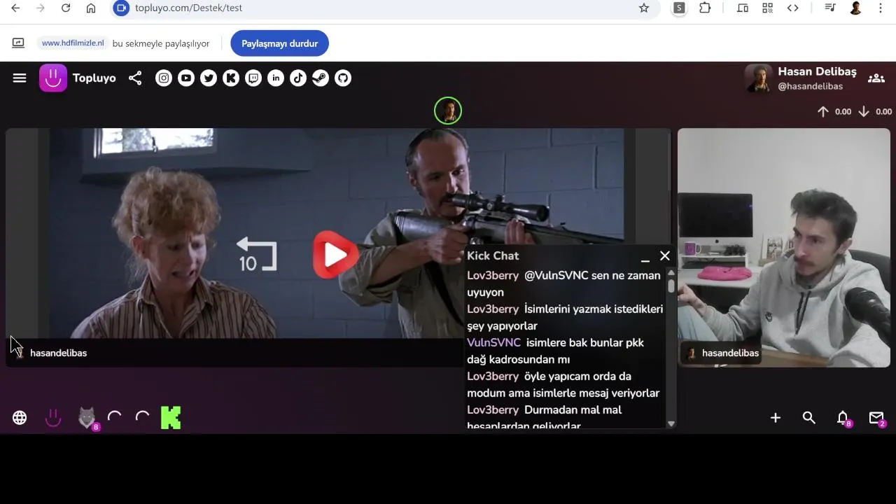896x504 pixels.
Task: Open the browser extensions puzzle icon
Action: click(705, 8)
